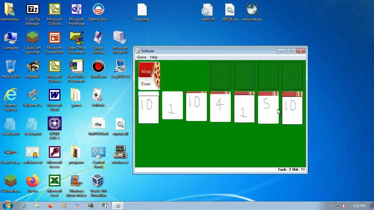This screenshot has height=210, width=374.
Task: Select the EasyBCD 2.4 icon
Action: [120, 69]
